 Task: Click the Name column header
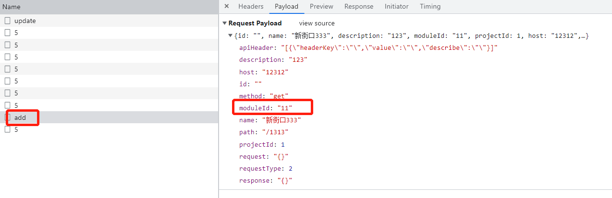click(x=12, y=7)
